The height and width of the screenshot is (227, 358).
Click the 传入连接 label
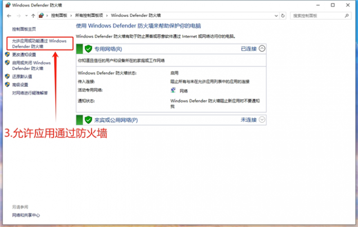(x=86, y=81)
